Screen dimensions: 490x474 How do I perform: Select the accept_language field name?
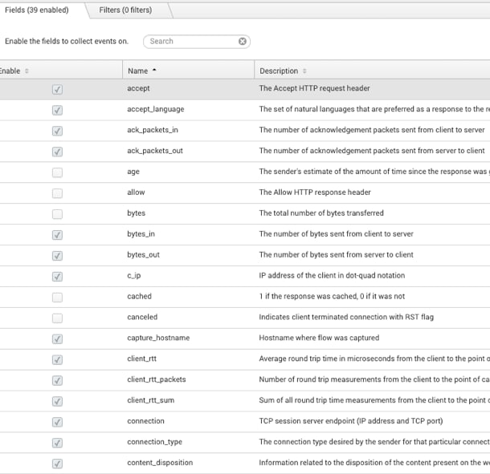pyautogui.click(x=156, y=109)
